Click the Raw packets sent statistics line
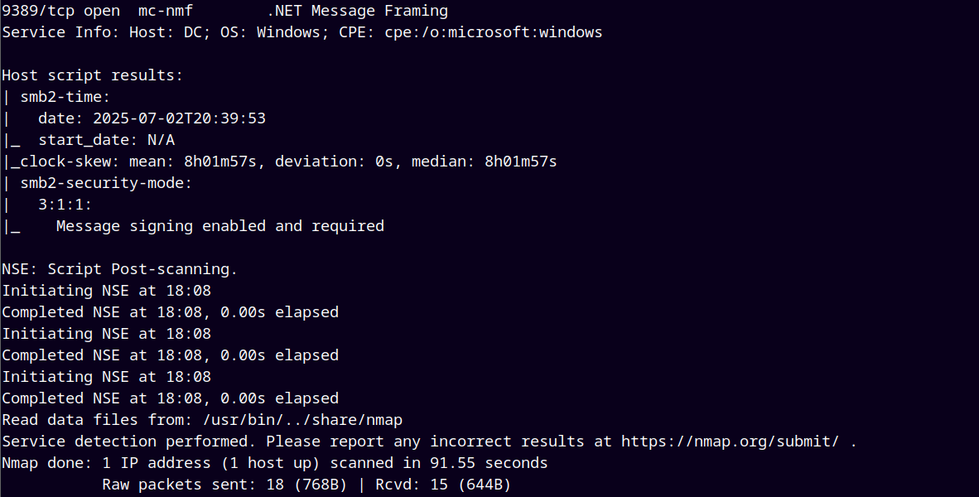Viewport: 979px width, 497px height. [306, 485]
